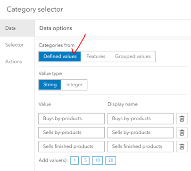191x171 pixels.
Task: Edit the Buys by-products Display name field
Action: [x=141, y=119]
